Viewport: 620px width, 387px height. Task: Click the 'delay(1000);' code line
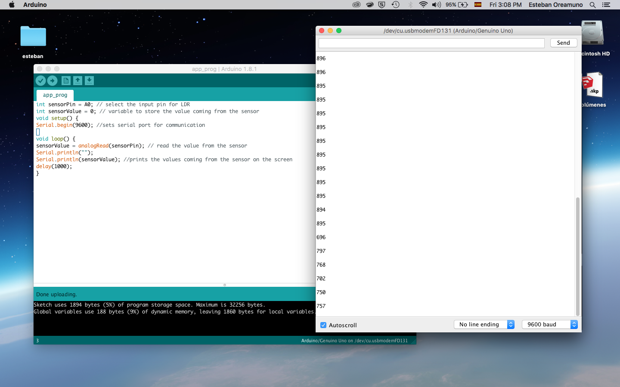click(x=54, y=166)
